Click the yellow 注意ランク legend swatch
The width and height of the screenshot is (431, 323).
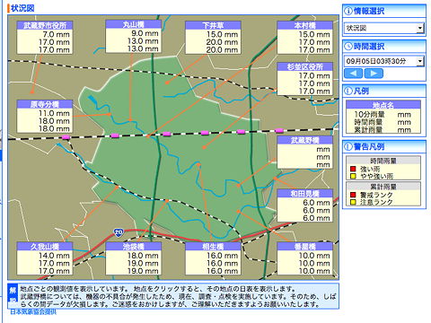point(353,202)
